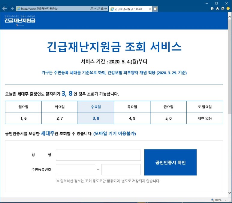Click the search magnifier in address bar
232x203 pixels.
(x=92, y=9)
